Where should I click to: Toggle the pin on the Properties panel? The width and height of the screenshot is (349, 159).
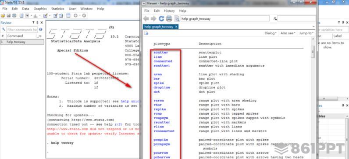click(343, 106)
